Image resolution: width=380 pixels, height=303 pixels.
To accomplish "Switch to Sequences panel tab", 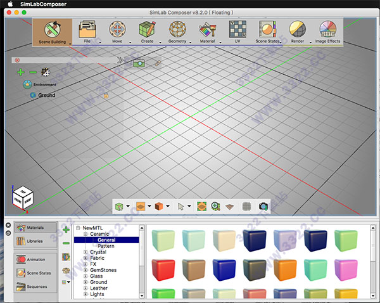I will click(x=35, y=287).
